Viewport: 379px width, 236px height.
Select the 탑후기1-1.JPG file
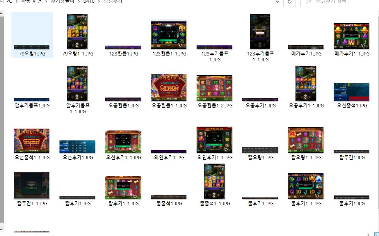point(123,188)
